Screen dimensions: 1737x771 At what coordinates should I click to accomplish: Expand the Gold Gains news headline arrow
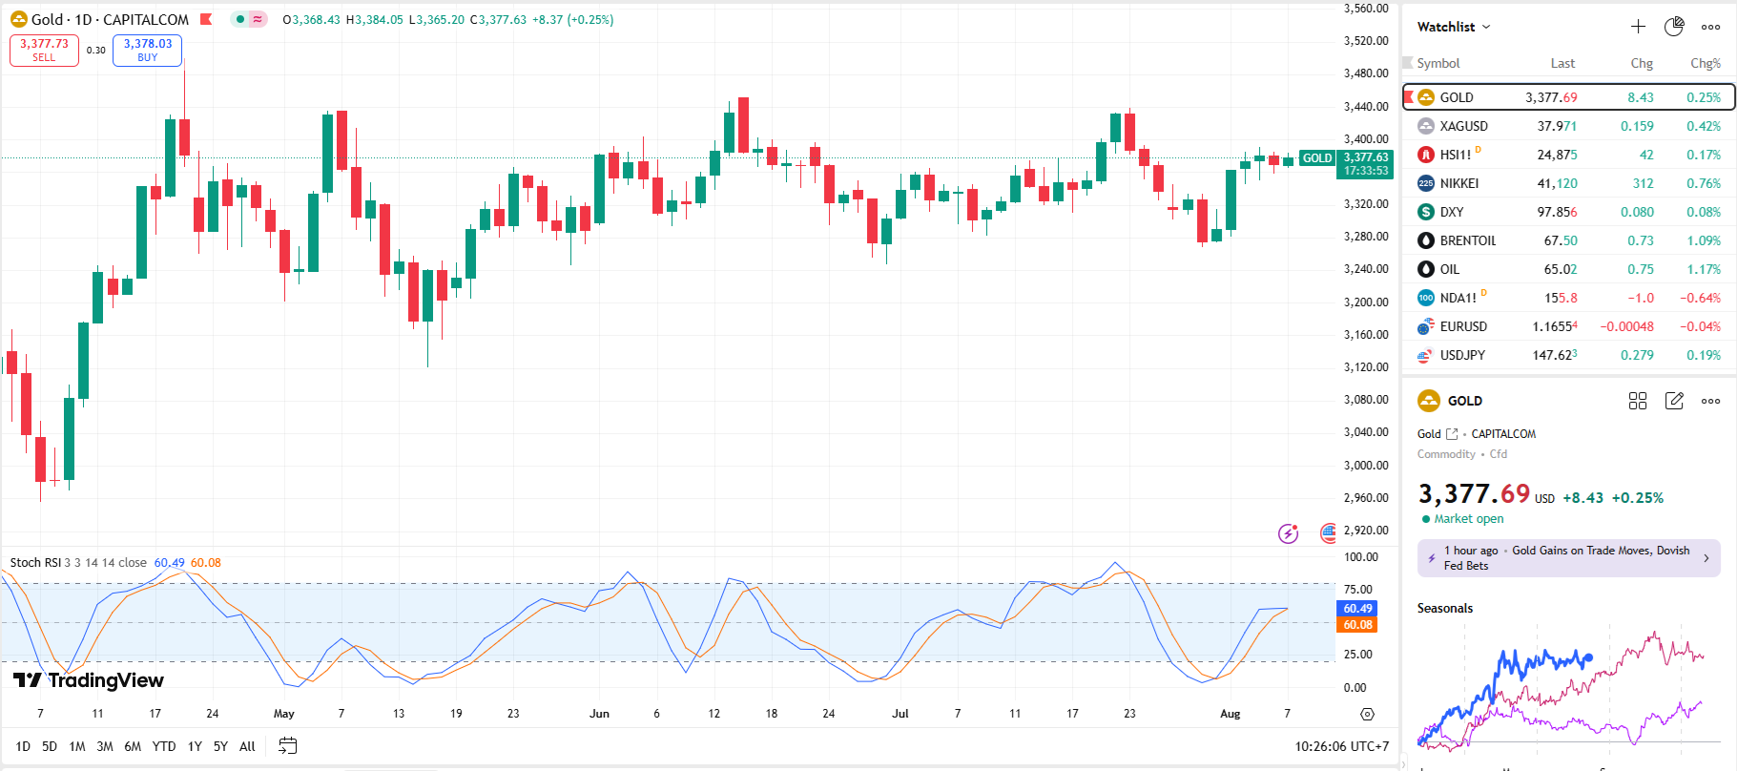(x=1706, y=558)
